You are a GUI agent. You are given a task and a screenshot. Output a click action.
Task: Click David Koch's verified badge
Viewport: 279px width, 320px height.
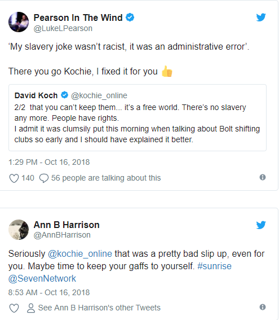(65, 95)
